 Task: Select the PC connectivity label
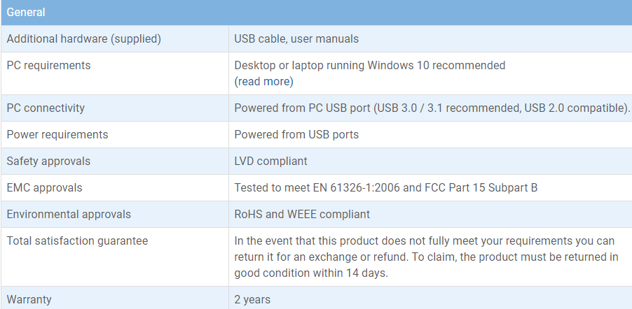(46, 108)
